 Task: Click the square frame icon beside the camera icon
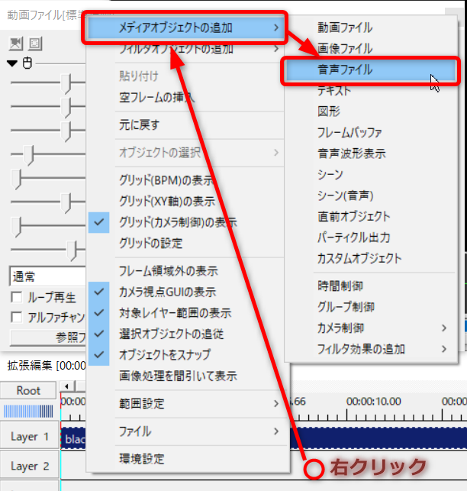point(35,43)
